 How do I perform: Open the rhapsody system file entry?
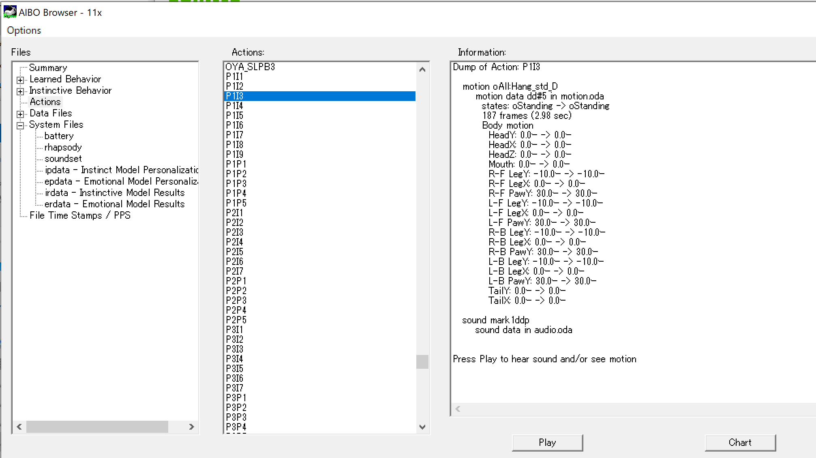63,147
